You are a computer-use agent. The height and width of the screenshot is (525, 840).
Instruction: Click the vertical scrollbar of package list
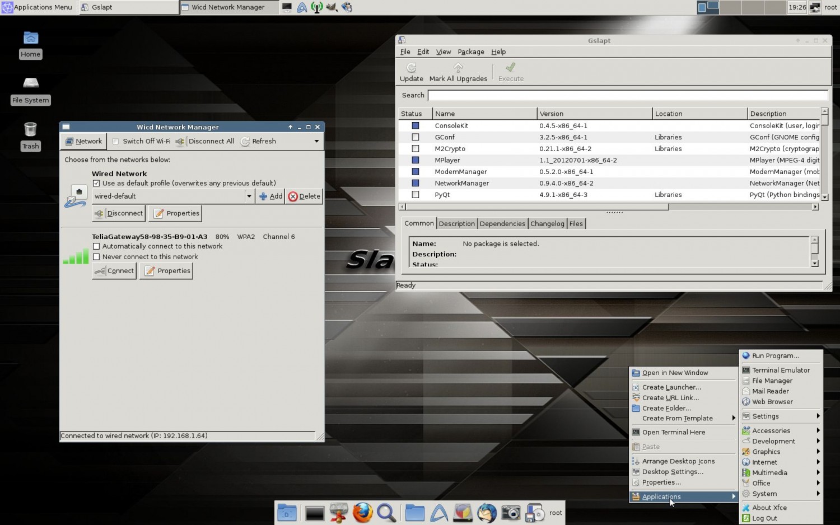click(824, 154)
